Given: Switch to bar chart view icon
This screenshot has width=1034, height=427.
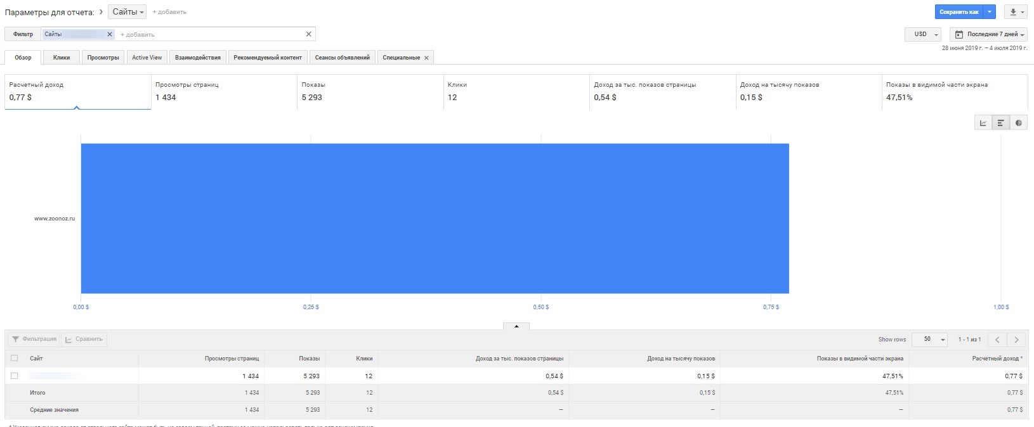Looking at the screenshot, I should pyautogui.click(x=1000, y=123).
